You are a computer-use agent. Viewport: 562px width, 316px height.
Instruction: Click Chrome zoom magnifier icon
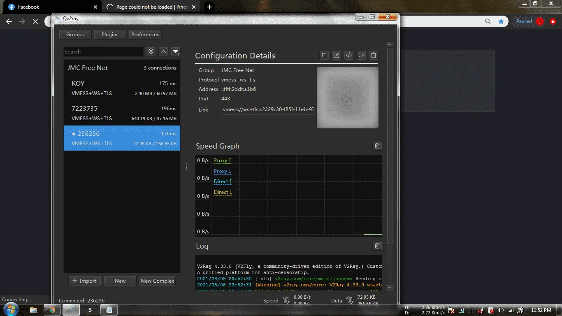(488, 21)
